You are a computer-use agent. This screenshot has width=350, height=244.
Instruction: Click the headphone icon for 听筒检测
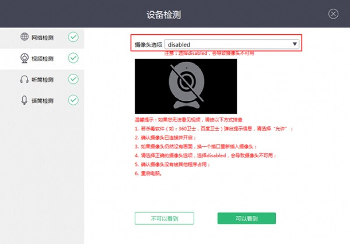tap(24, 79)
